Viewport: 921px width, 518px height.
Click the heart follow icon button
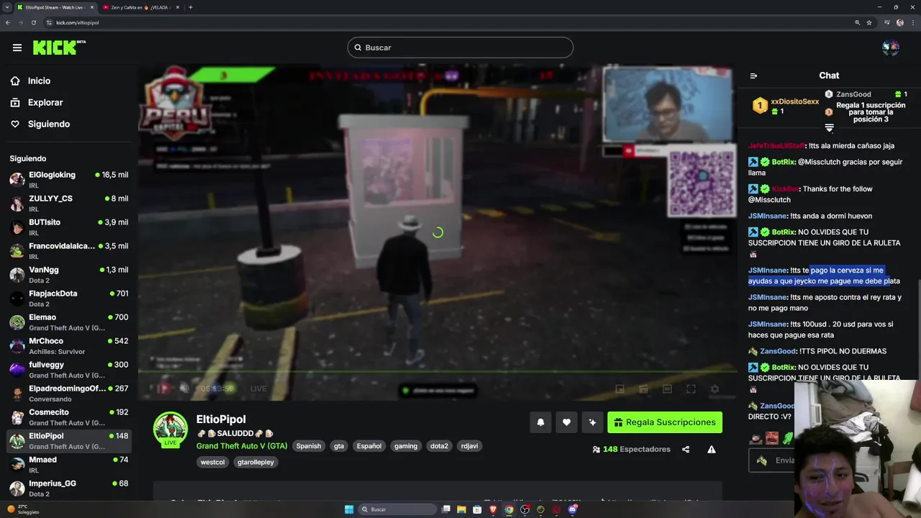coord(566,422)
